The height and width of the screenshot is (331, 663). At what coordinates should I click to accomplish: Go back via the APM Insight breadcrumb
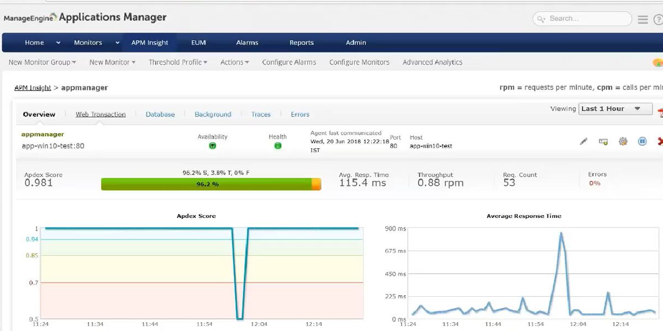tap(32, 87)
